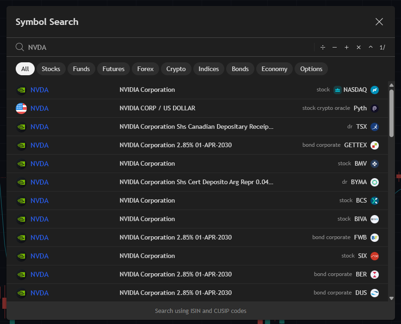Click the DUS exchange logo icon

click(375, 293)
